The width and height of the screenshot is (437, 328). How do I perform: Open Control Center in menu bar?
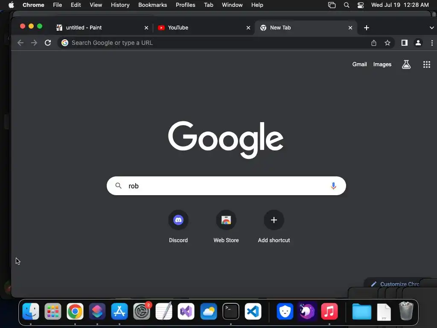pos(361,5)
